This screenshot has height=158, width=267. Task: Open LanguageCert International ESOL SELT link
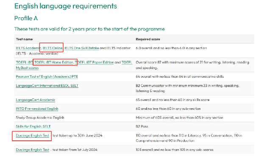point(47,85)
